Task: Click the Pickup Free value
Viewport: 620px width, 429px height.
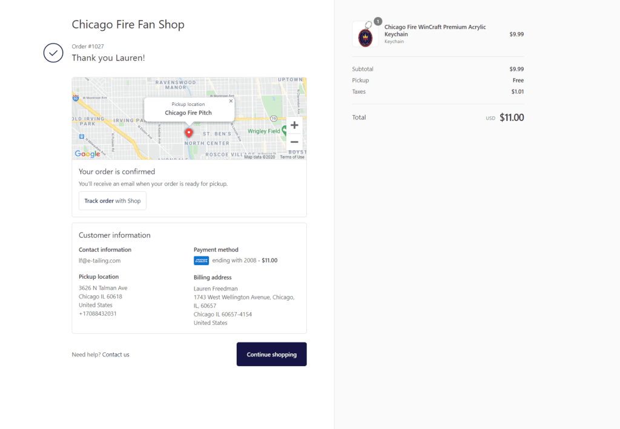Action: 518,80
